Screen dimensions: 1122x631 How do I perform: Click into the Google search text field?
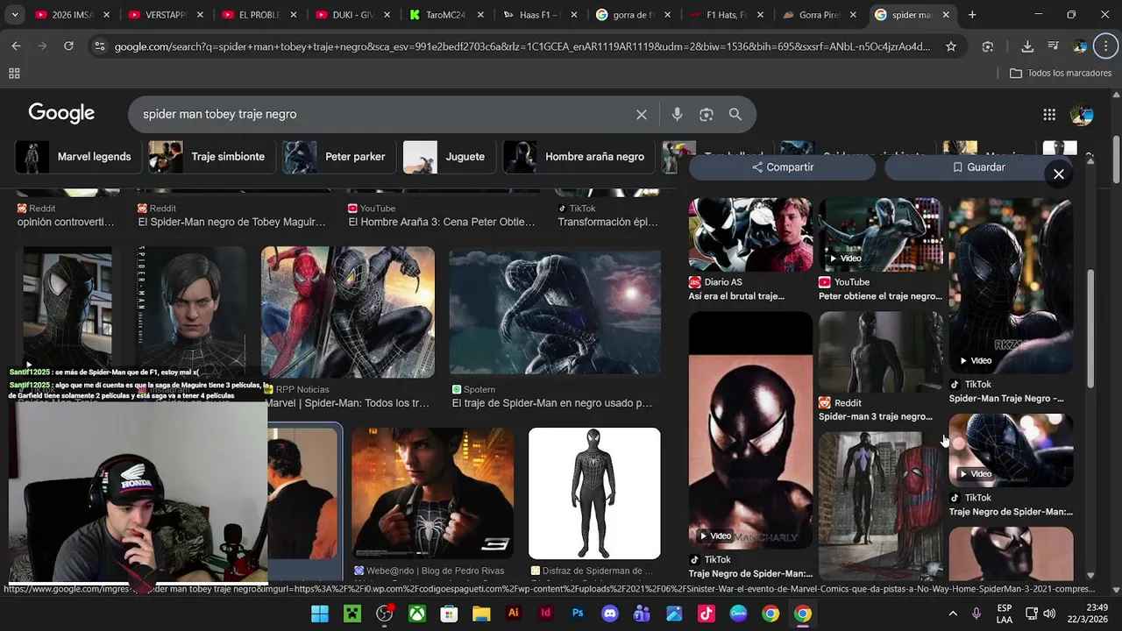coord(381,114)
